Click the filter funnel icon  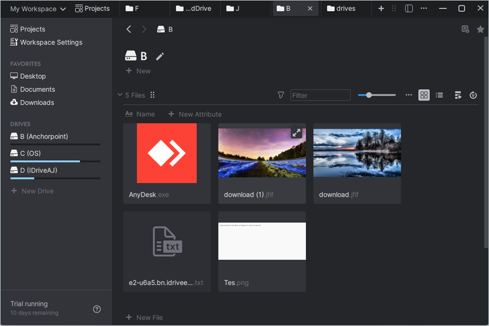(x=281, y=95)
